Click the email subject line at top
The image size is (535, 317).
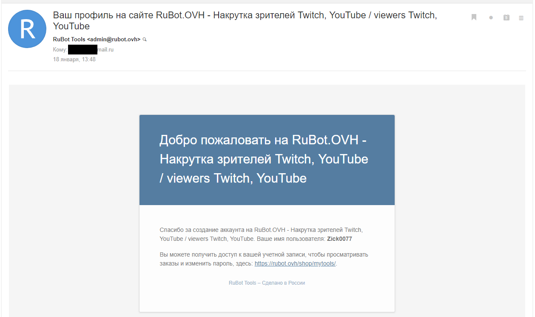pos(245,16)
